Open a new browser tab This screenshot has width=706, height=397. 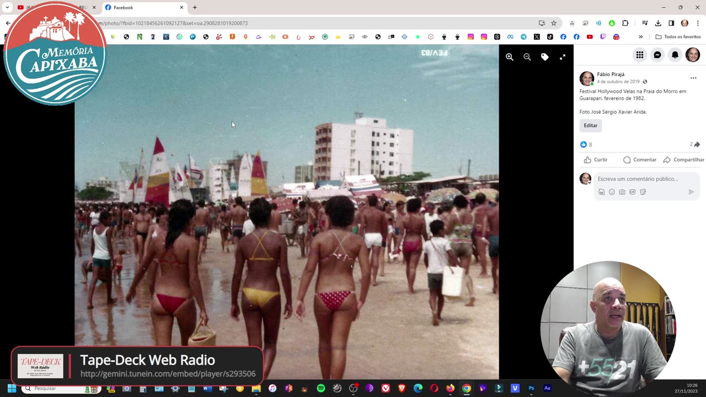195,8
